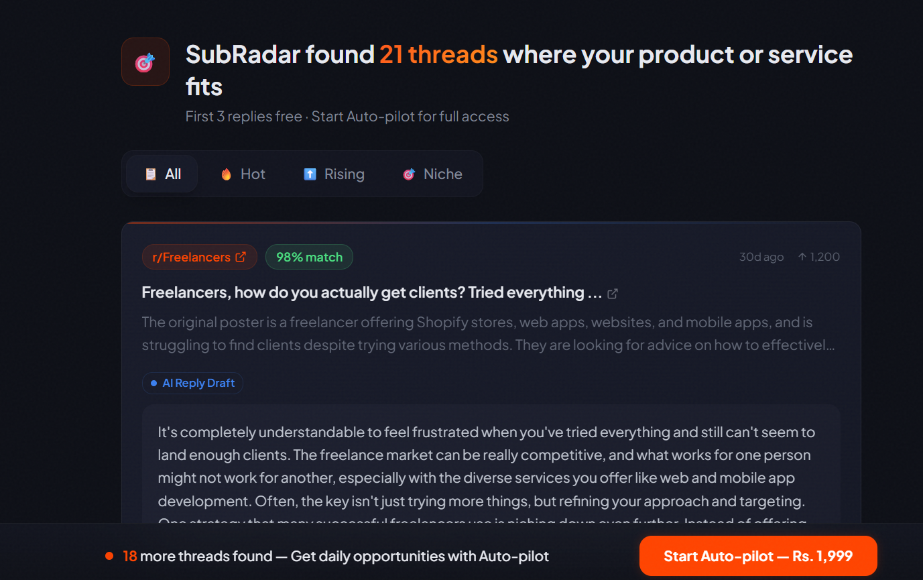Click Start Auto-pilot — Rs. 1,999 button
Image resolution: width=923 pixels, height=580 pixels.
(758, 555)
